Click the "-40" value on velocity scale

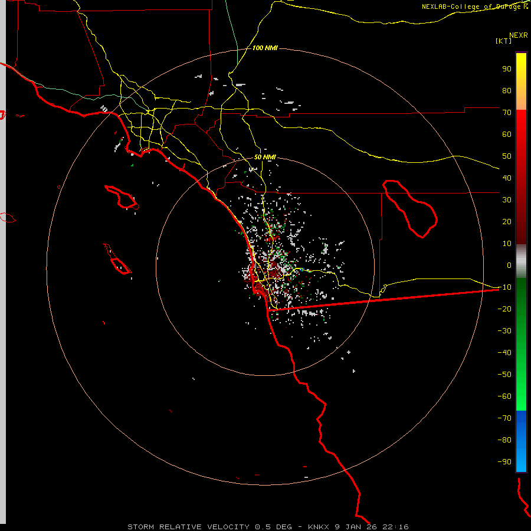point(504,353)
